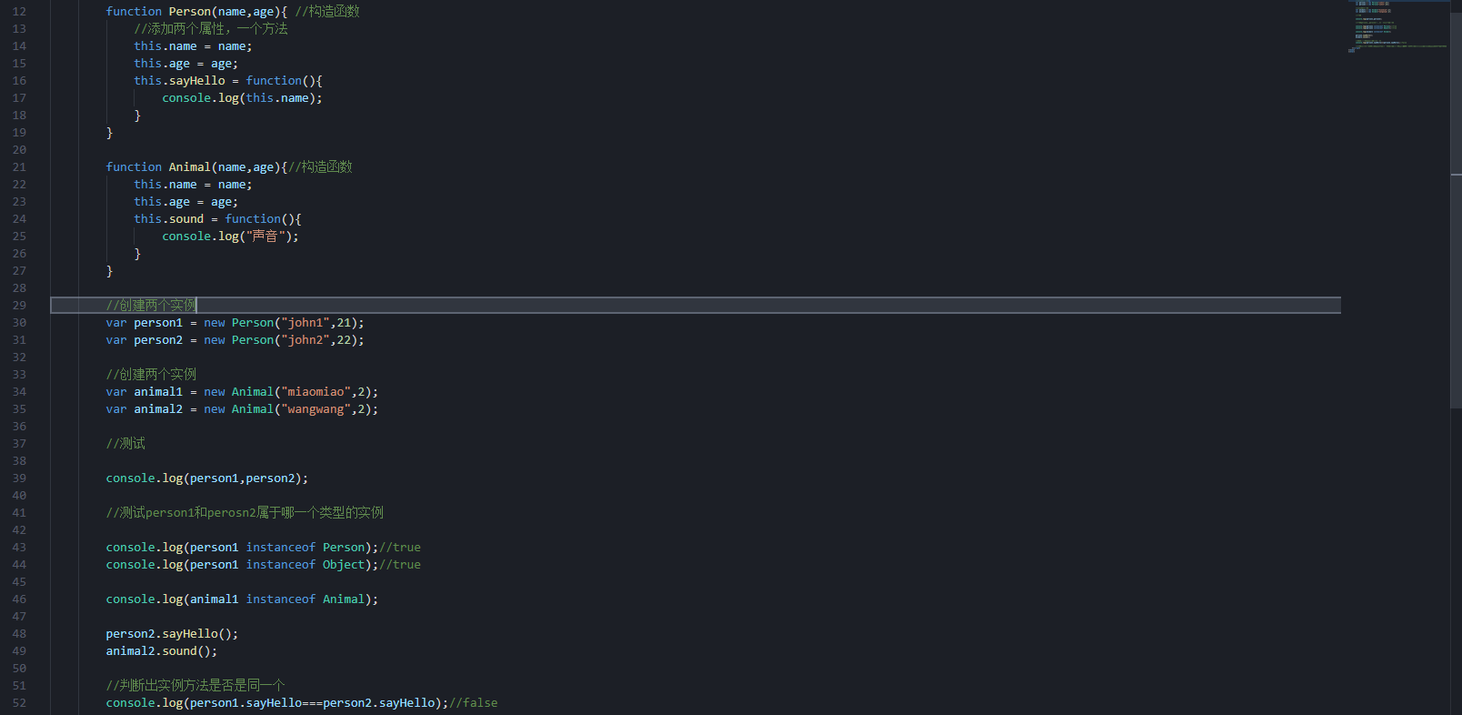Viewport: 1462px width, 715px height.
Task: Click line number 21 in gutter
Action: [x=19, y=167]
